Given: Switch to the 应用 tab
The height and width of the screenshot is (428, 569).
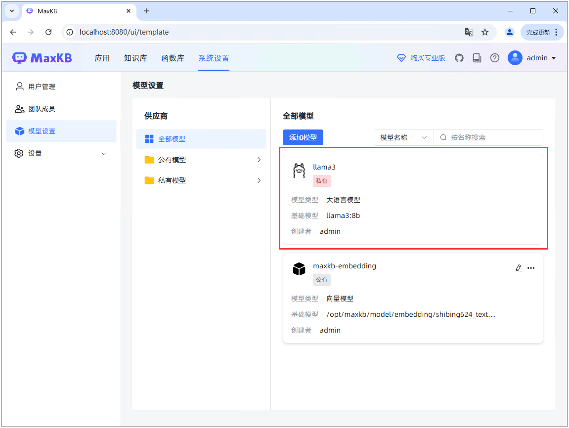Looking at the screenshot, I should point(102,58).
